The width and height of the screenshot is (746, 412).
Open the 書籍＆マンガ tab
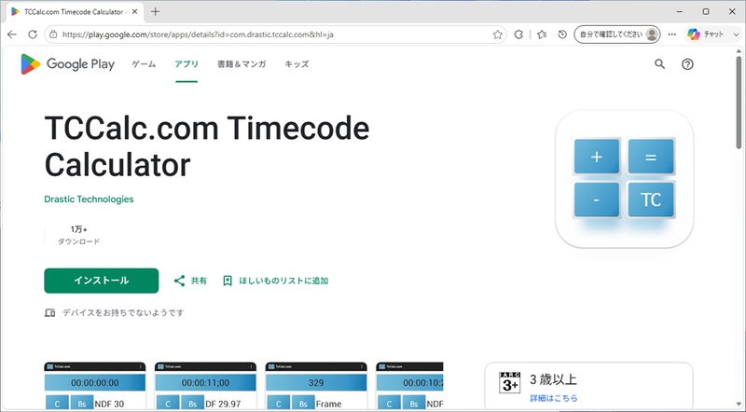(242, 63)
